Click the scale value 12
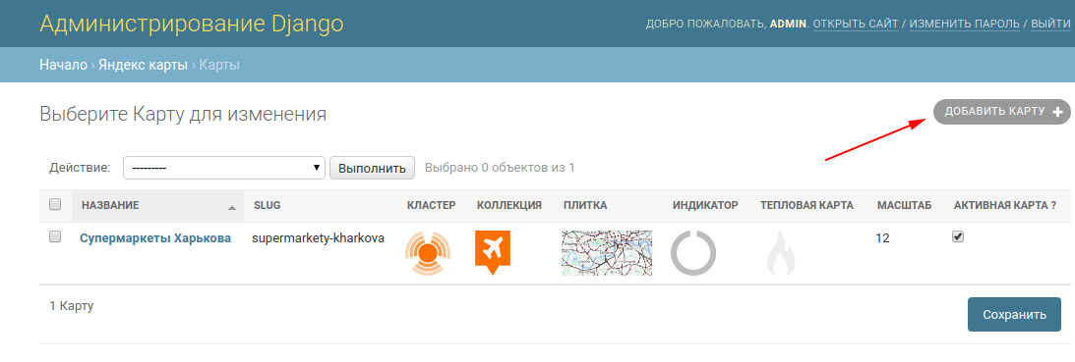The image size is (1075, 362). pyautogui.click(x=882, y=238)
